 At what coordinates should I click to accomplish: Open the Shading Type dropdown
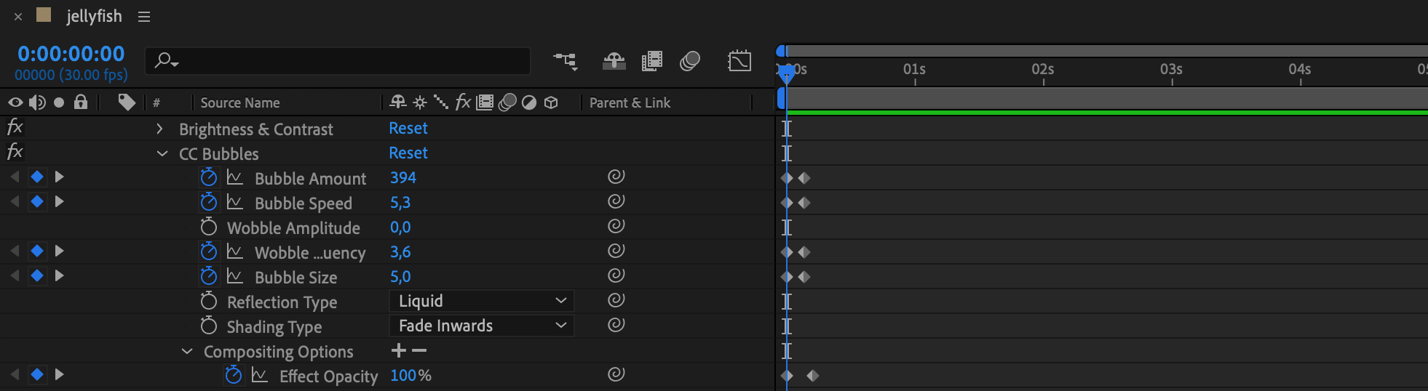481,326
